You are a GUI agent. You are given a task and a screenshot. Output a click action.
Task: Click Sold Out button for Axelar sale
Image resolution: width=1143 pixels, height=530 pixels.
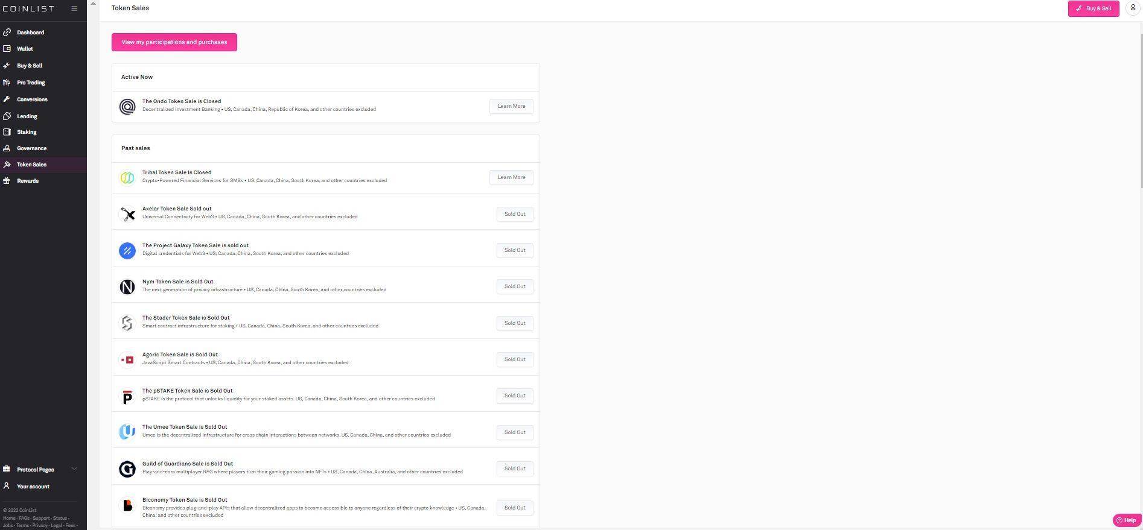(x=515, y=214)
